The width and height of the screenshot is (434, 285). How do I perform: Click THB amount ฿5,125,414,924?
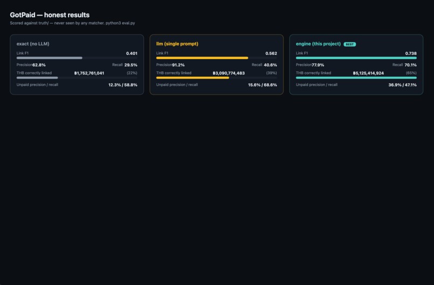(x=368, y=73)
